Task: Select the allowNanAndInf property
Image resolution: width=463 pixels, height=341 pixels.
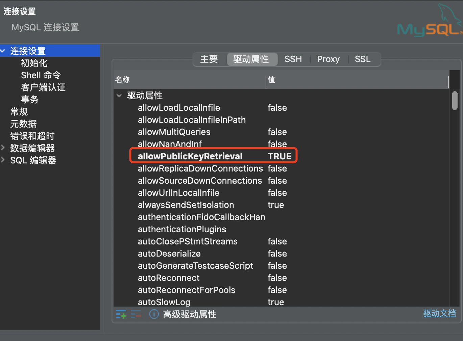Action: click(x=170, y=144)
